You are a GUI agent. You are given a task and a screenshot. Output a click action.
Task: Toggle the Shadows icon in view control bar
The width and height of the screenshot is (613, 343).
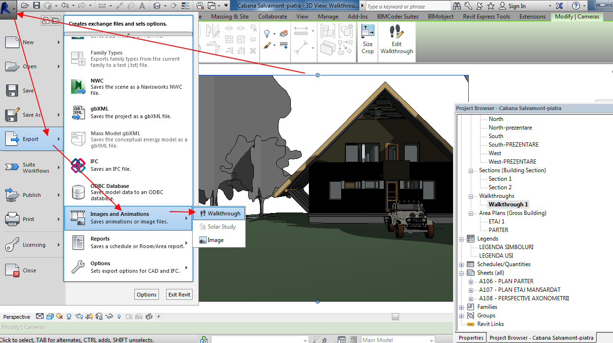(x=69, y=316)
